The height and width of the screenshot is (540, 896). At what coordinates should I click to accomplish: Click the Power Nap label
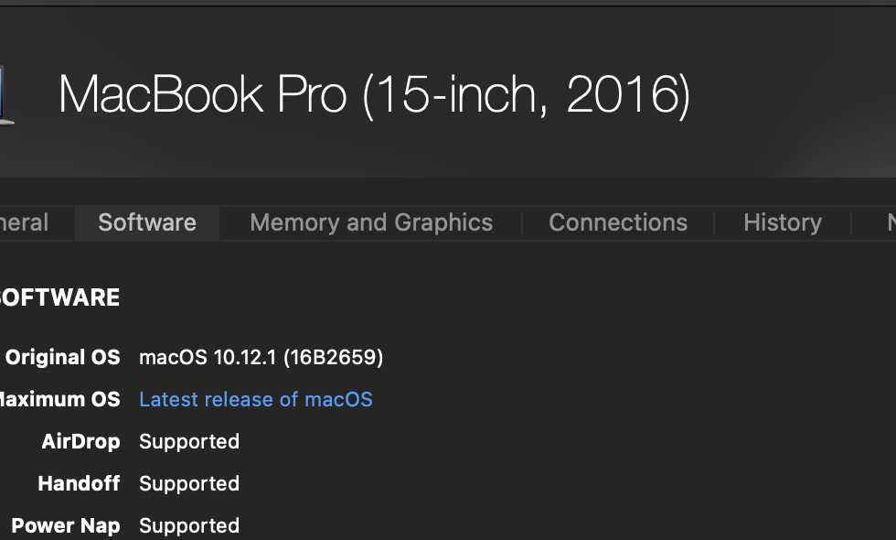[66, 525]
